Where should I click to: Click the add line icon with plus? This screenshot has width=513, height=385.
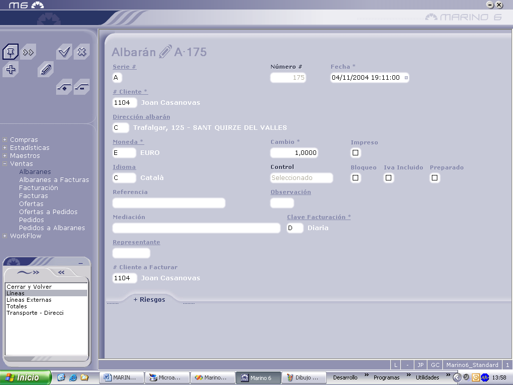pyautogui.click(x=64, y=87)
